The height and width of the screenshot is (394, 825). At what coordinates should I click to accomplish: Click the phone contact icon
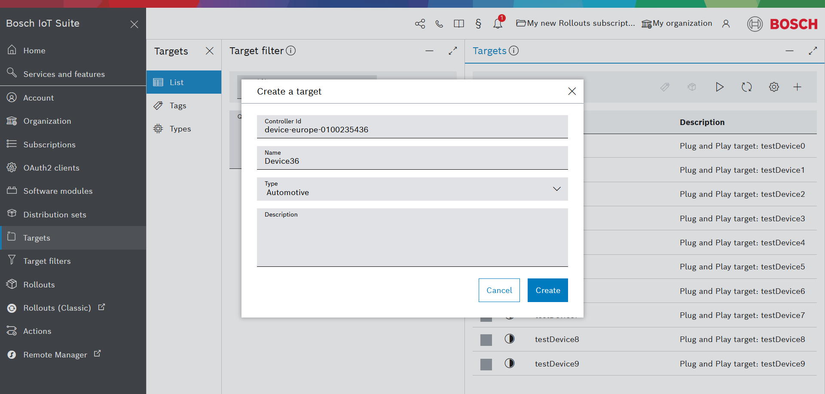(439, 24)
